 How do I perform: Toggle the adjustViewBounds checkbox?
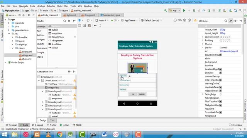coord(221,55)
